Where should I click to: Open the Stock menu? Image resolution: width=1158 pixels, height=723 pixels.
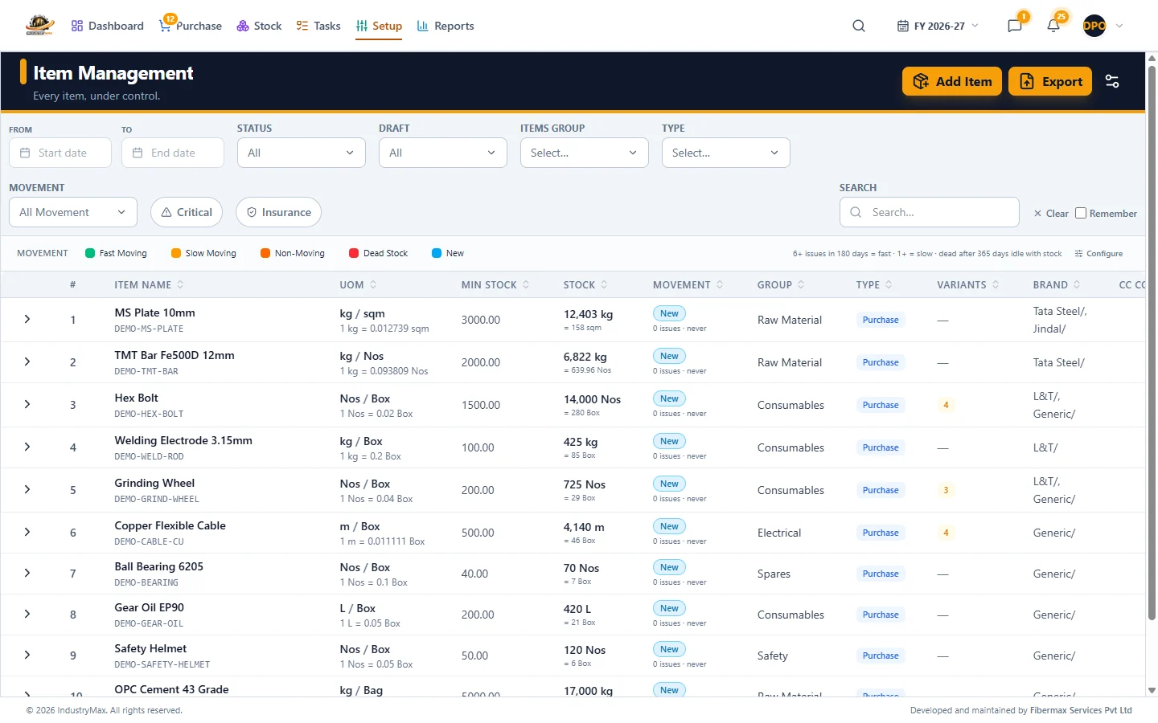point(259,26)
